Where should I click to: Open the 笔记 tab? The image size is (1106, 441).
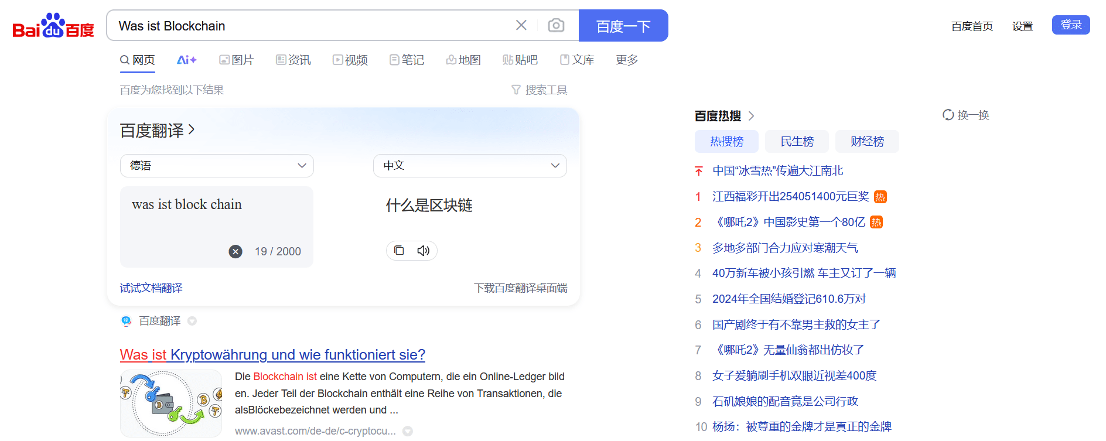pyautogui.click(x=407, y=60)
